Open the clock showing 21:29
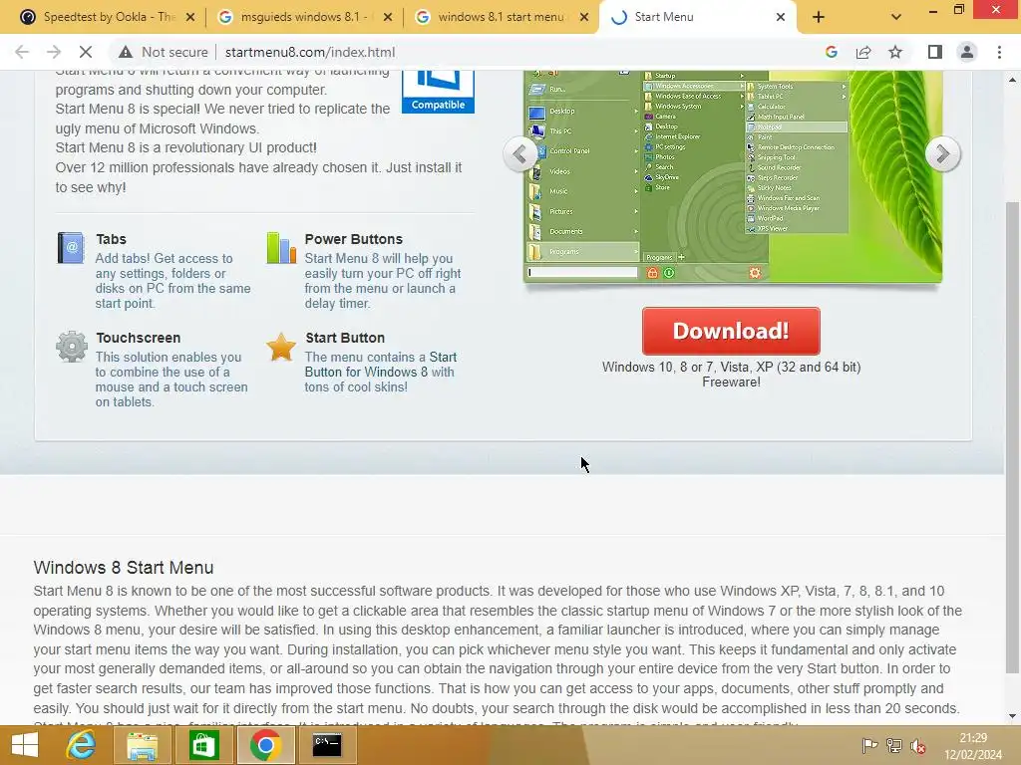Image resolution: width=1021 pixels, height=765 pixels. point(973,745)
